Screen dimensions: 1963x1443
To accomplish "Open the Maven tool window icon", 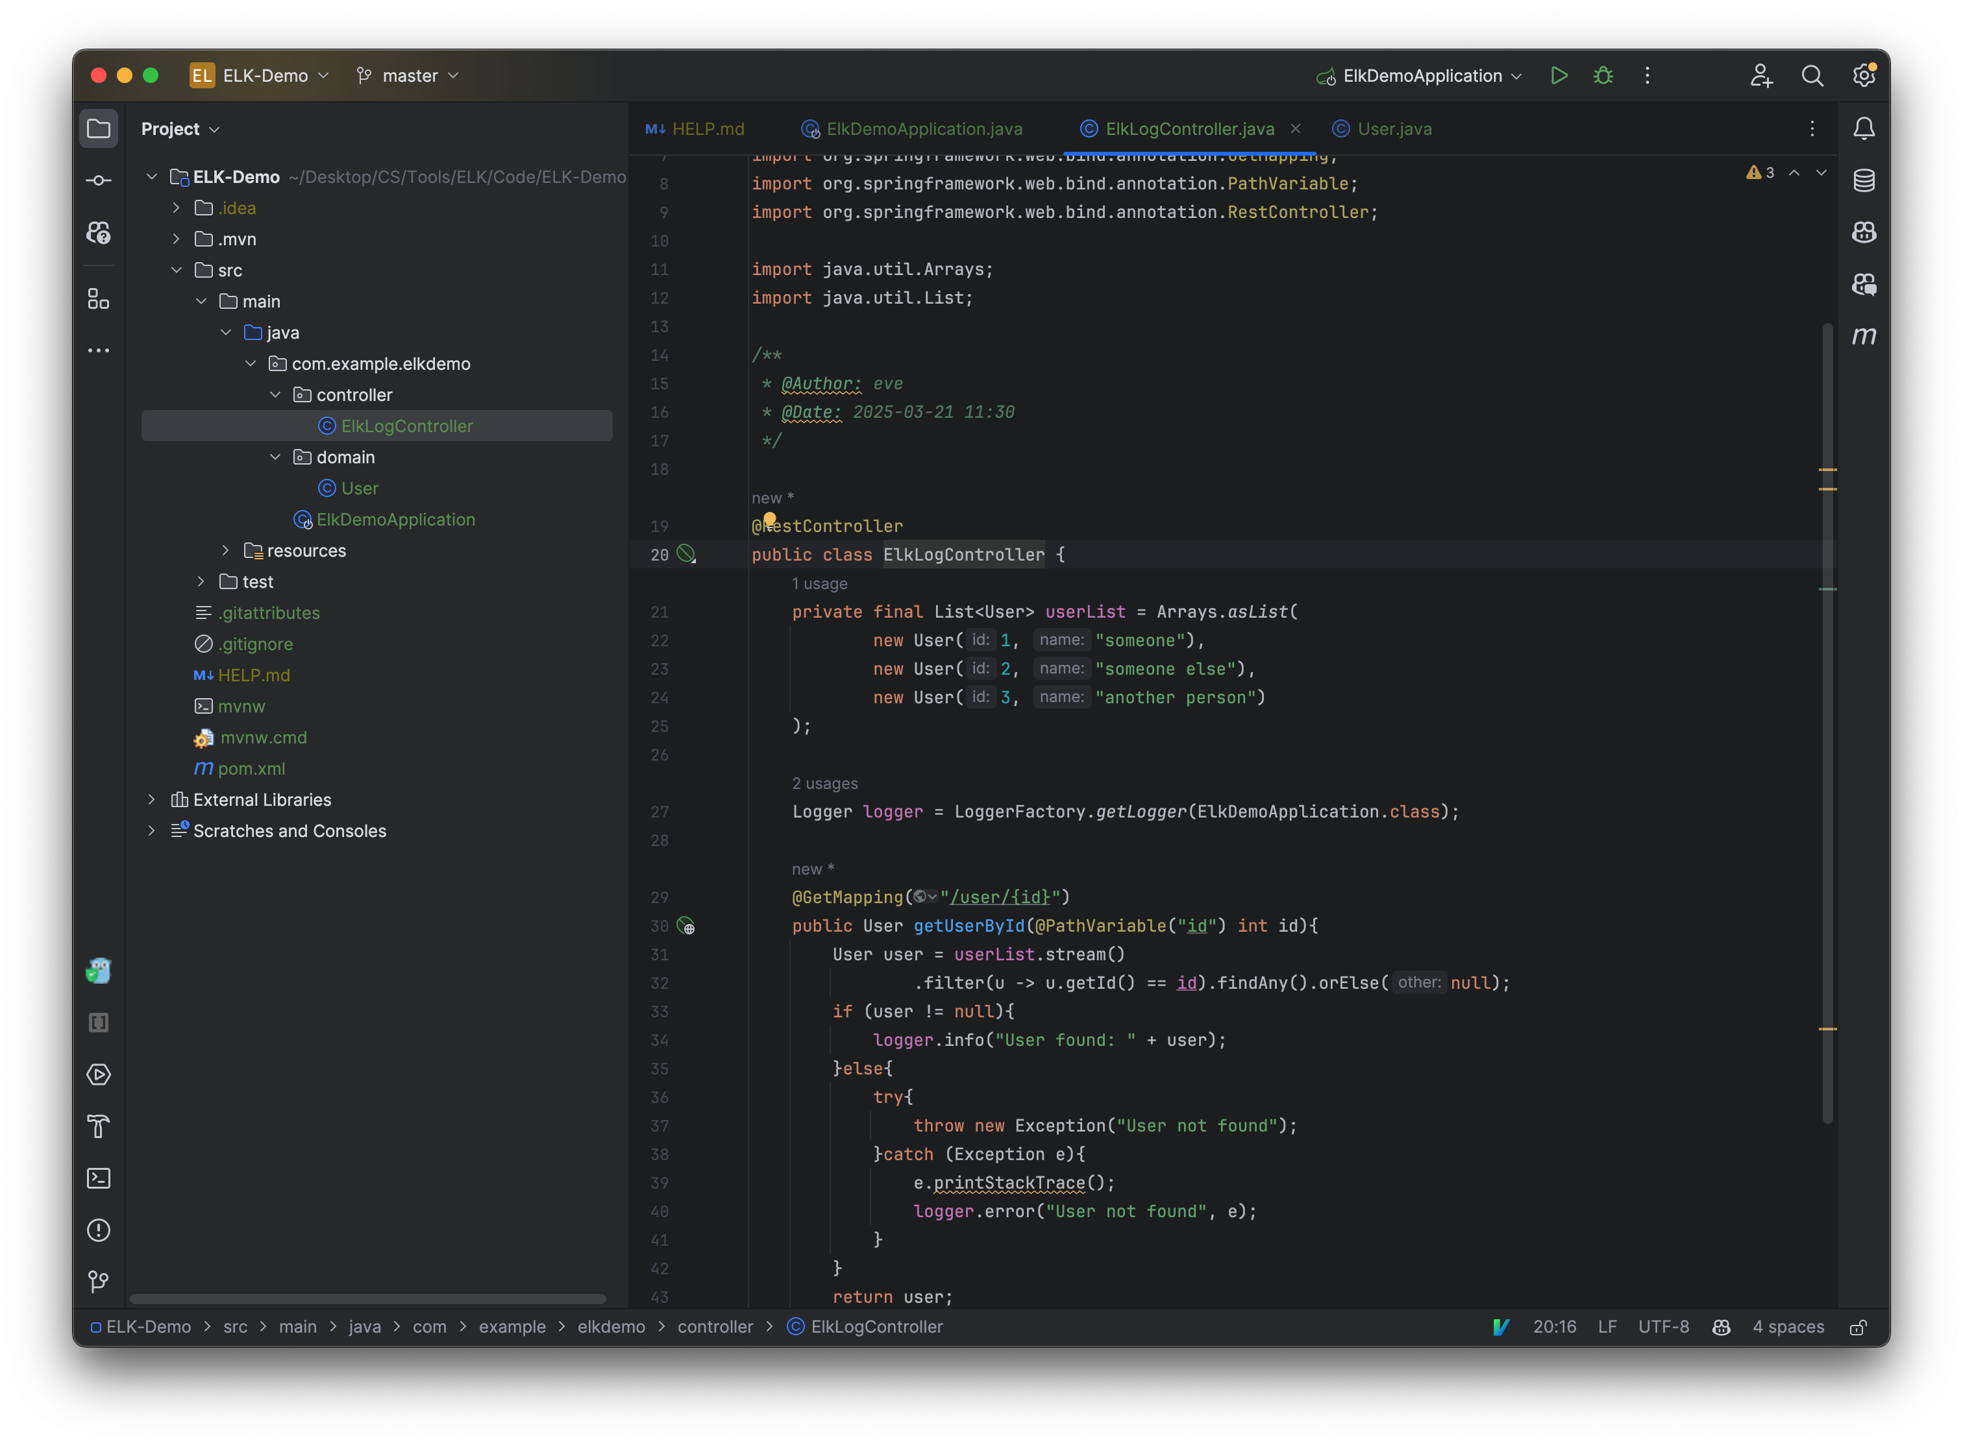I will (x=1864, y=335).
